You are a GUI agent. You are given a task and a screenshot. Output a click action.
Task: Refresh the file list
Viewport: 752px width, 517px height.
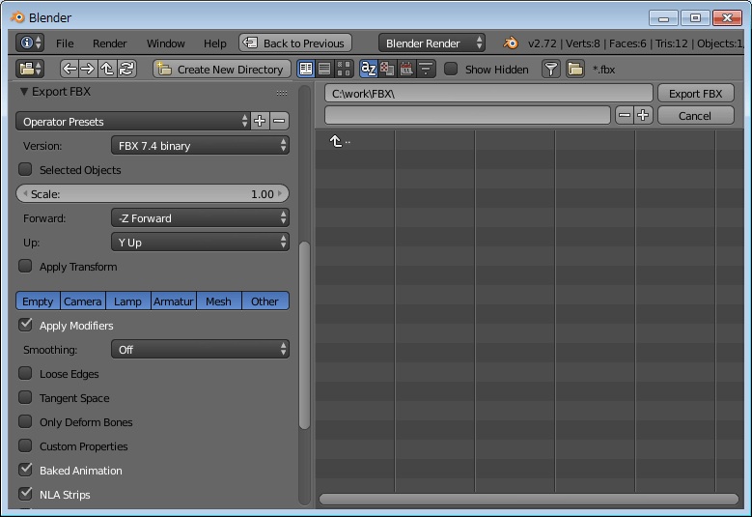pyautogui.click(x=126, y=70)
